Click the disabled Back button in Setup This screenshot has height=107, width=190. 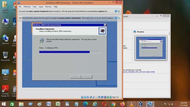point(75,77)
